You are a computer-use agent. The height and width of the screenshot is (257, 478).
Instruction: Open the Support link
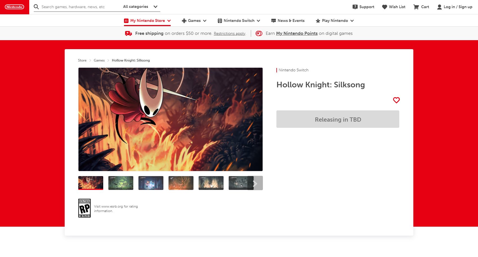pyautogui.click(x=367, y=7)
